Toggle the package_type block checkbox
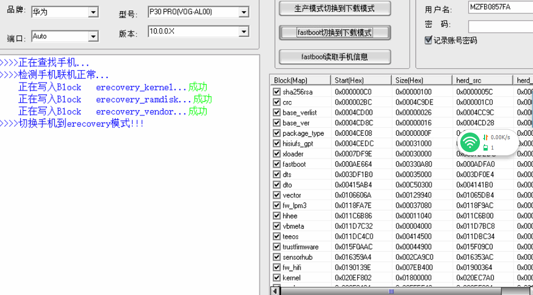Image resolution: width=533 pixels, height=295 pixels. click(277, 133)
